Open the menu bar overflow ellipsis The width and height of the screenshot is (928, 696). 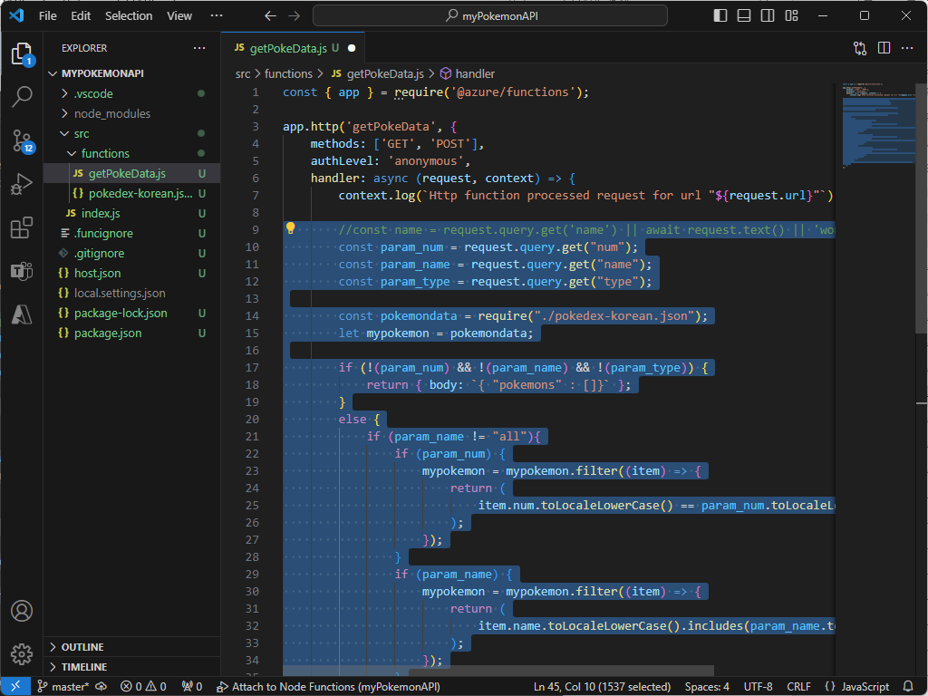[x=217, y=16]
